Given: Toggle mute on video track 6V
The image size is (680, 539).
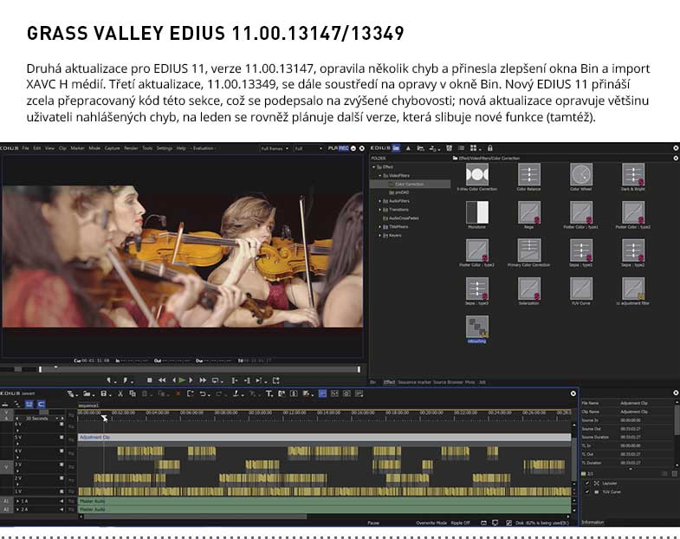Looking at the screenshot, I should click(x=62, y=425).
